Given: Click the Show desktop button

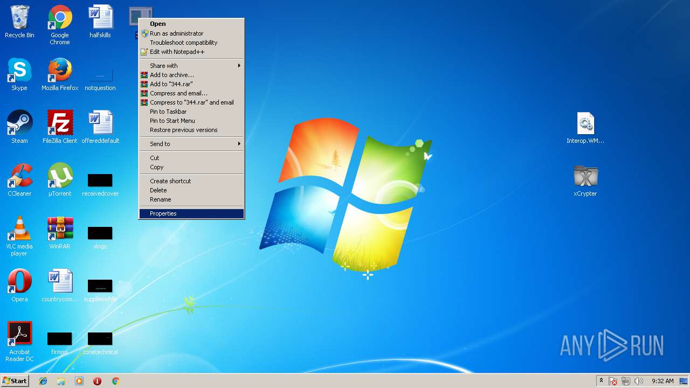Looking at the screenshot, I should click(x=684, y=381).
